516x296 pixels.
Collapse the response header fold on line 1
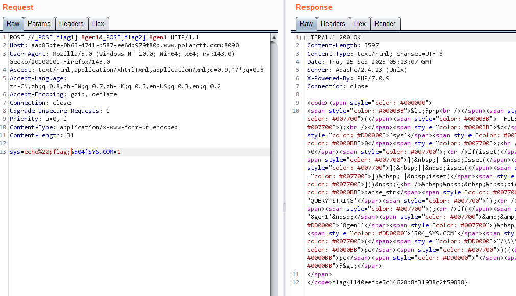click(303, 38)
